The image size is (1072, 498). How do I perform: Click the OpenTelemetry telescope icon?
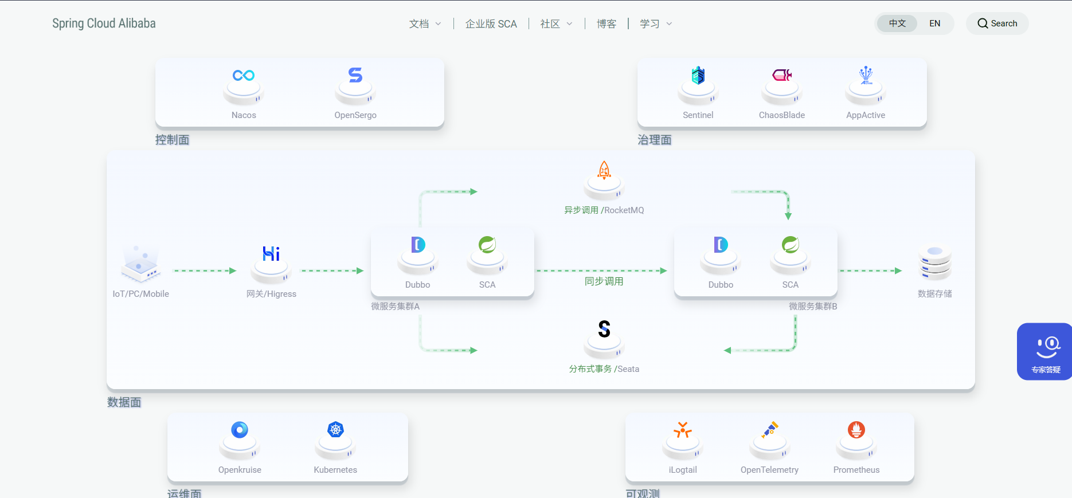pyautogui.click(x=769, y=430)
